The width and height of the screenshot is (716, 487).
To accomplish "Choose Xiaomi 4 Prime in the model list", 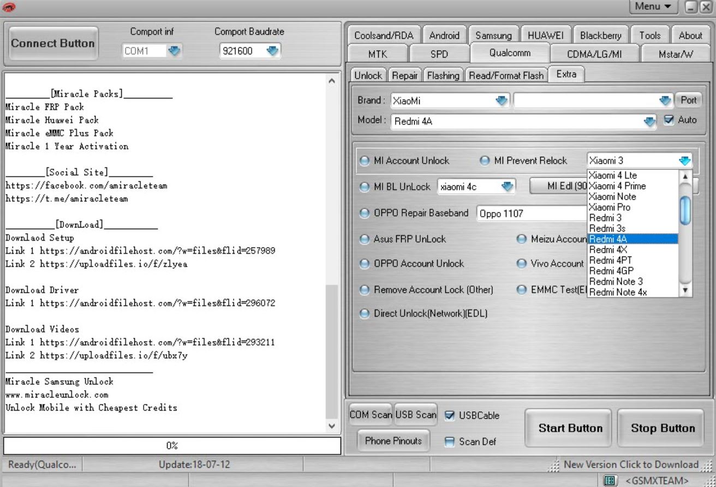I will (633, 186).
